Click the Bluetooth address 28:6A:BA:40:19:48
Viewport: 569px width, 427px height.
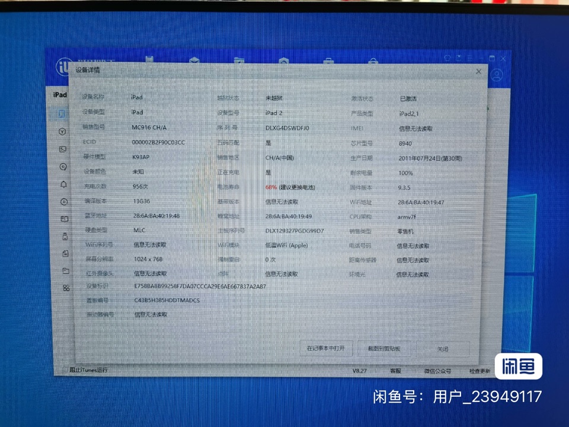156,216
